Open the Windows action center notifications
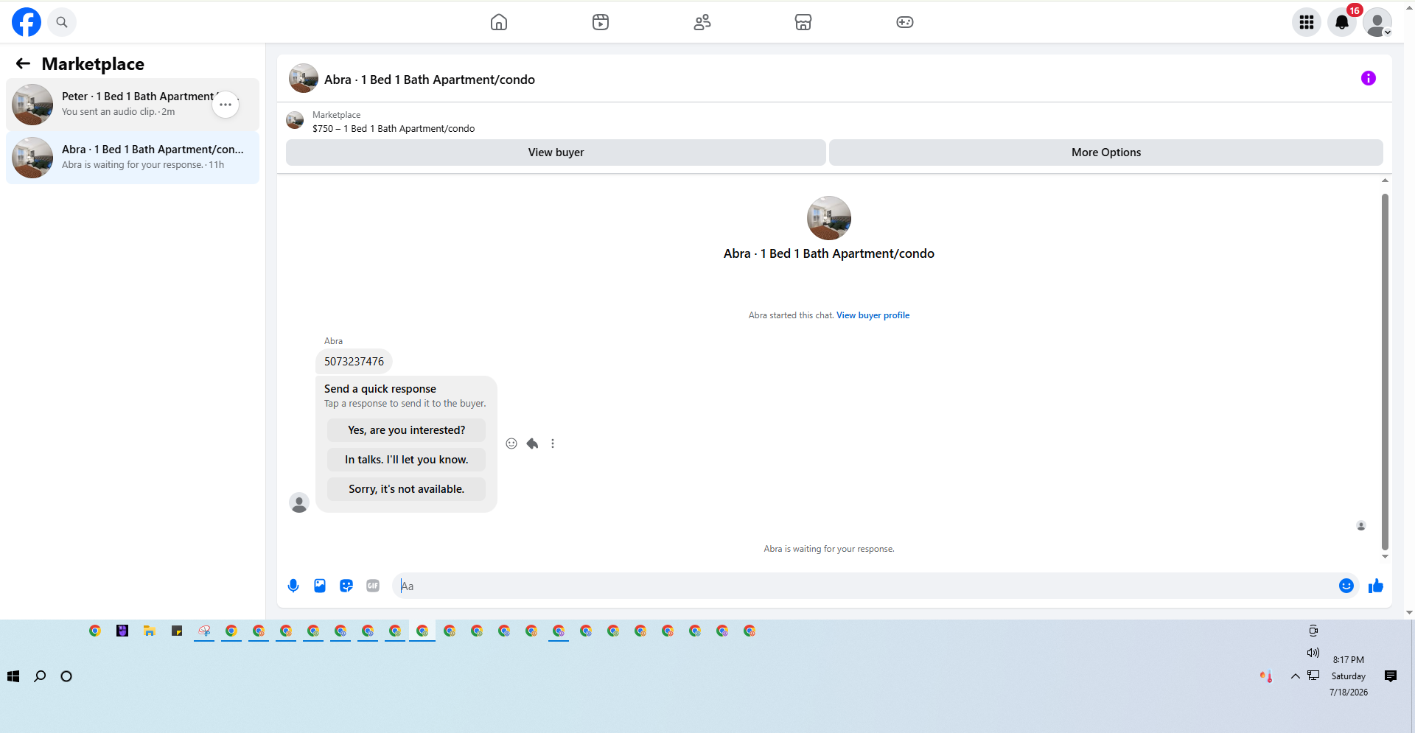Viewport: 1415px width, 733px height. 1391,676
